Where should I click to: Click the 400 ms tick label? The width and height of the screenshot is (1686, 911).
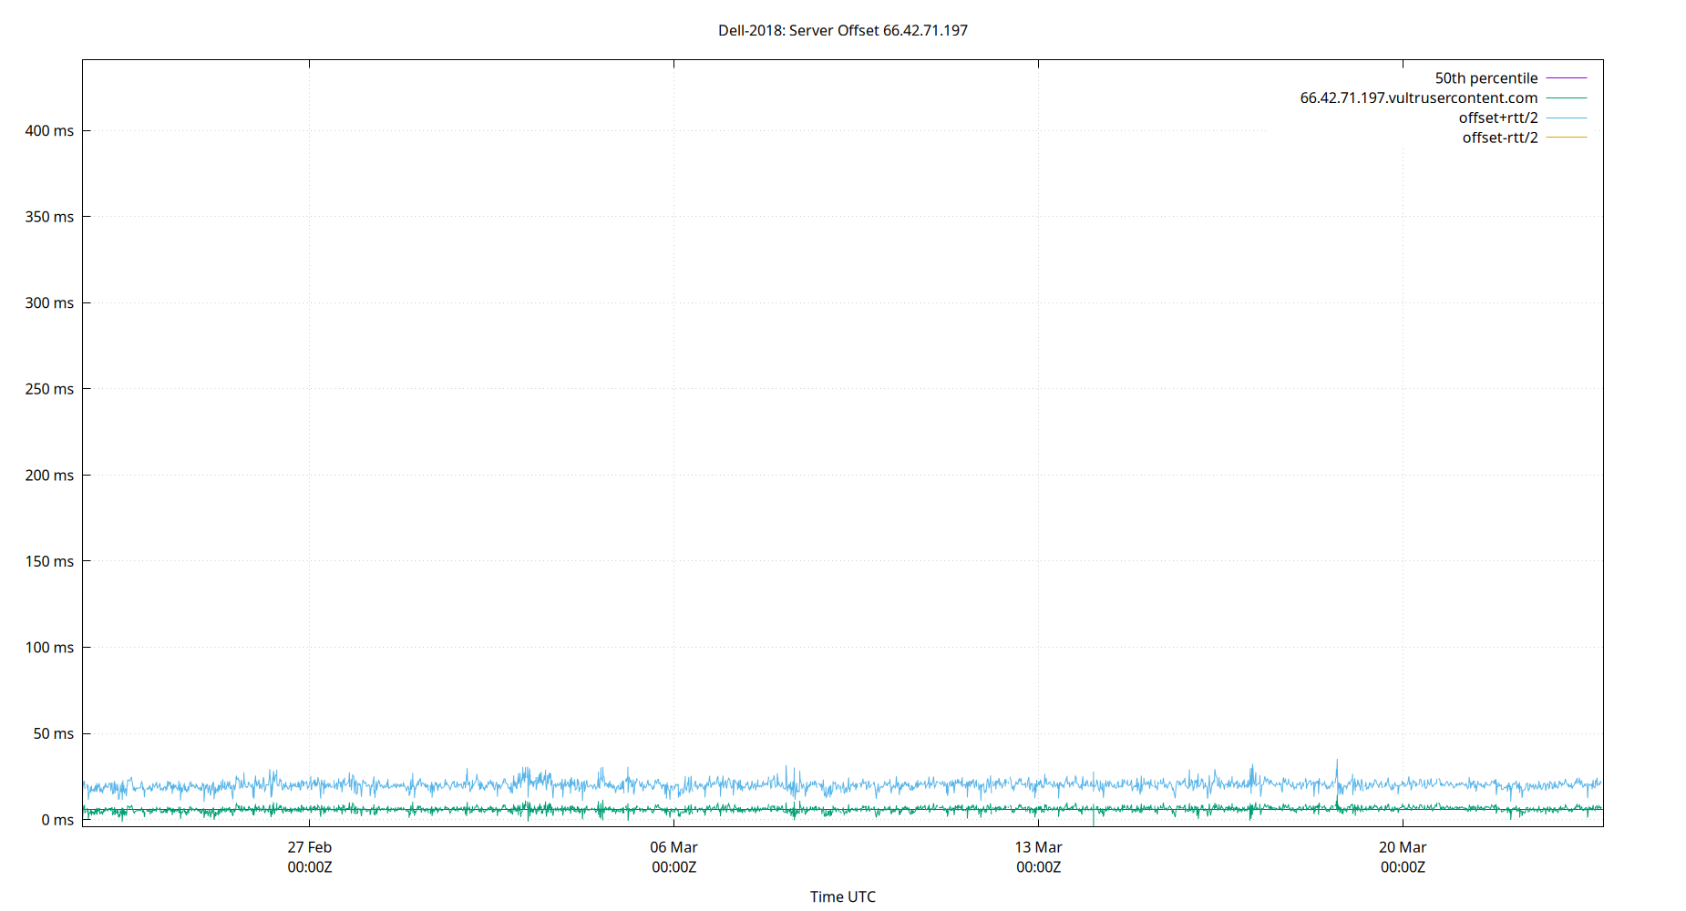pyautogui.click(x=51, y=130)
